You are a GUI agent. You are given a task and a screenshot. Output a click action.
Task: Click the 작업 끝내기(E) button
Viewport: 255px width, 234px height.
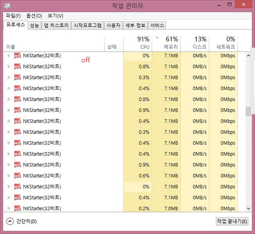[232, 221]
